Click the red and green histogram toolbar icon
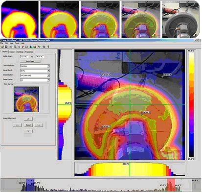The width and height of the screenshot is (202, 193). (x=35, y=47)
